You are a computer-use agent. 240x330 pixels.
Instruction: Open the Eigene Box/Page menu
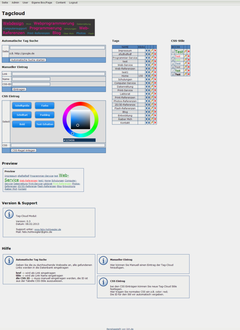tap(42, 2)
